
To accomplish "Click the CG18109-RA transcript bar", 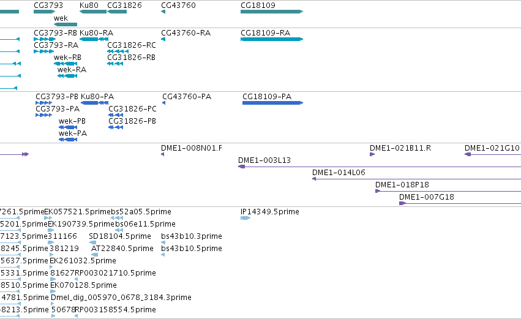I will tap(272, 39).
